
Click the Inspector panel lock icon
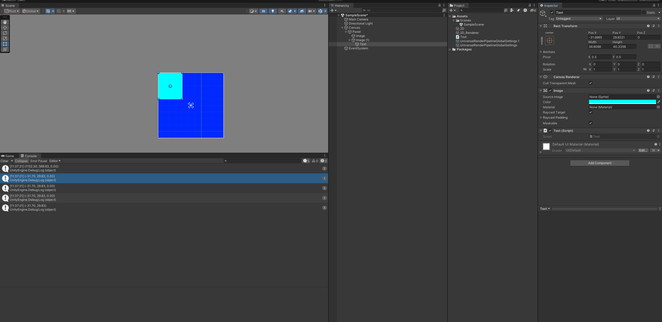tap(654, 5)
